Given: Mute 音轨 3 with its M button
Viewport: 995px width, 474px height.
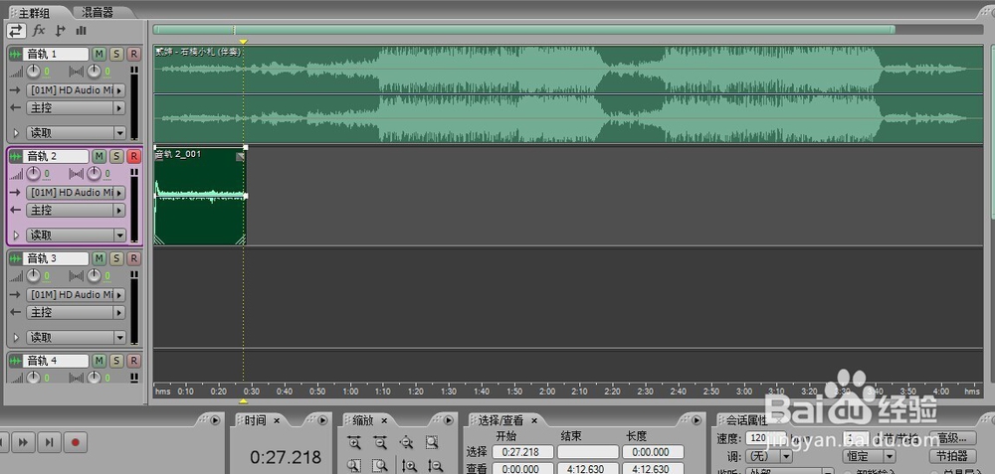Looking at the screenshot, I should click(99, 258).
